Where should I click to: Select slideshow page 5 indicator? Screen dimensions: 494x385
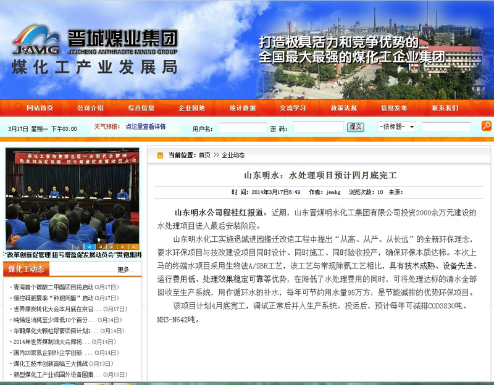point(122,247)
